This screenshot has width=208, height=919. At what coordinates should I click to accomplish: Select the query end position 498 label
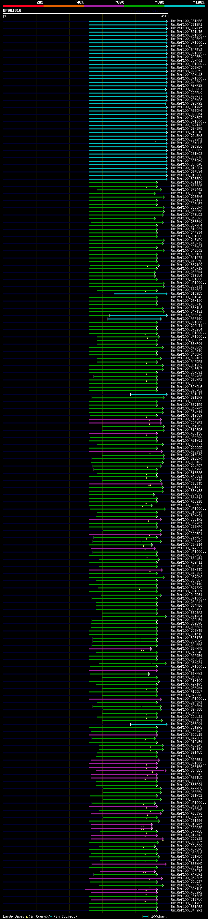(x=164, y=16)
